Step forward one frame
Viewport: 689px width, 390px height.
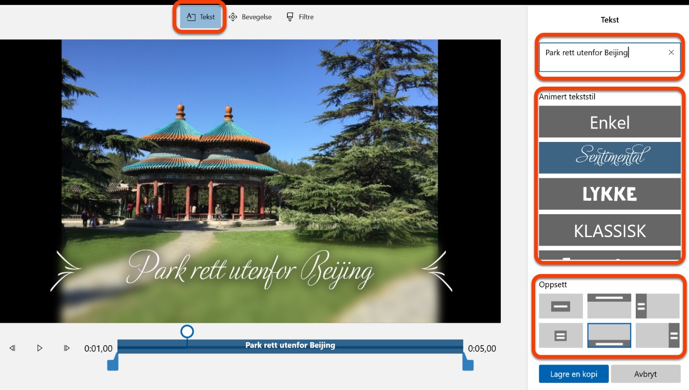67,348
